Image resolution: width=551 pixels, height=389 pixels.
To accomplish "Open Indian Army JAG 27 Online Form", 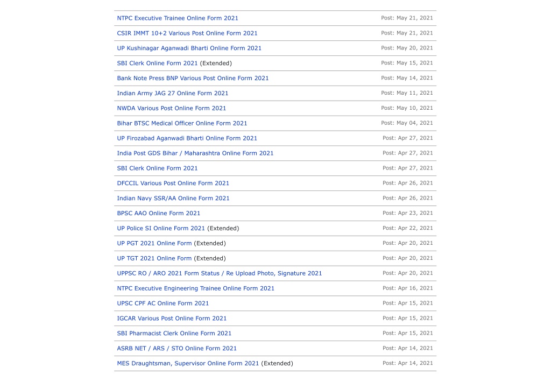I will point(173,94).
